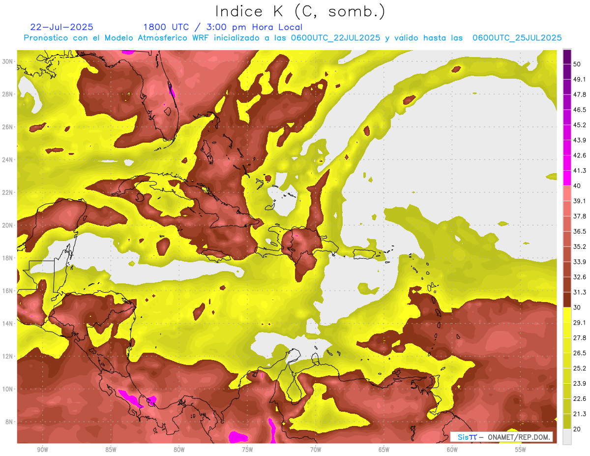Click the "26N" latitude label
The width and height of the screenshot is (590, 456).
click(8, 127)
